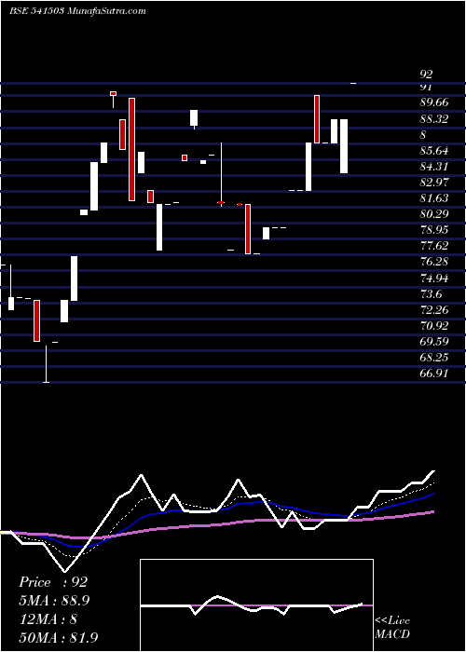
Task: Click the 73.6 price axis label
Action: pos(431,294)
